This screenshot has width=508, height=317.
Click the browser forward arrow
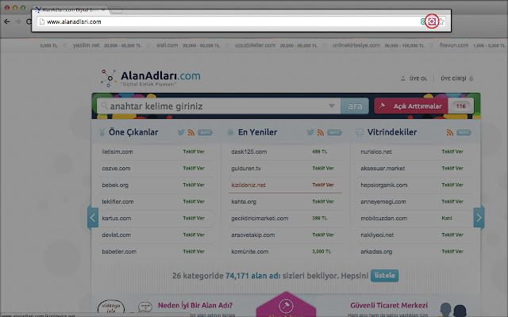17,21
